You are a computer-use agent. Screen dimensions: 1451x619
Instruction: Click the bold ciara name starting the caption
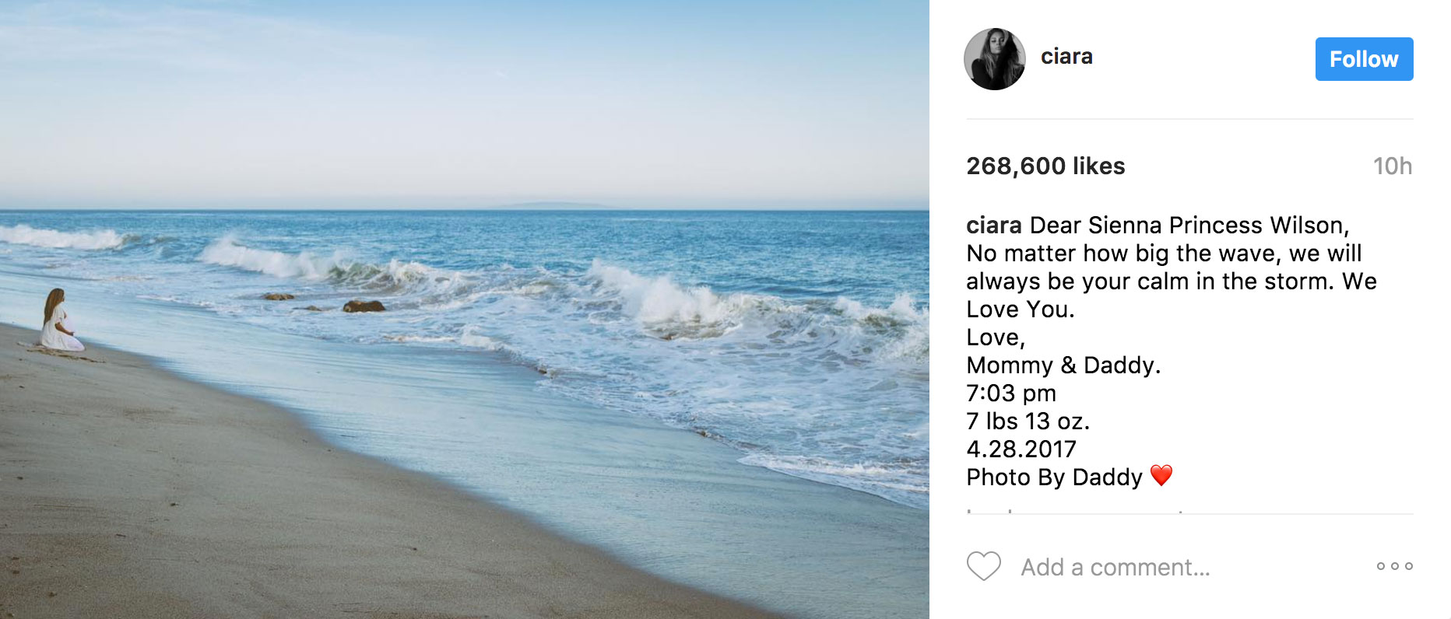pos(993,226)
